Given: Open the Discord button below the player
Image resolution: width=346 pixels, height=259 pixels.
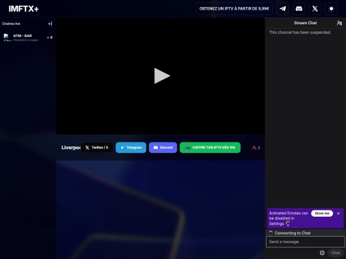Looking at the screenshot, I should [x=163, y=148].
